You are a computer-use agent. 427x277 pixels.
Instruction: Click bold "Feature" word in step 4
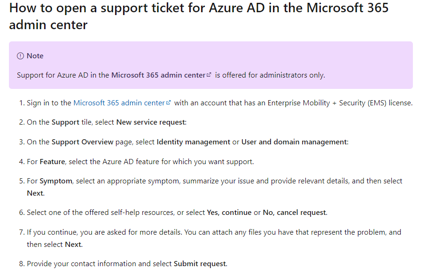pyautogui.click(x=52, y=162)
